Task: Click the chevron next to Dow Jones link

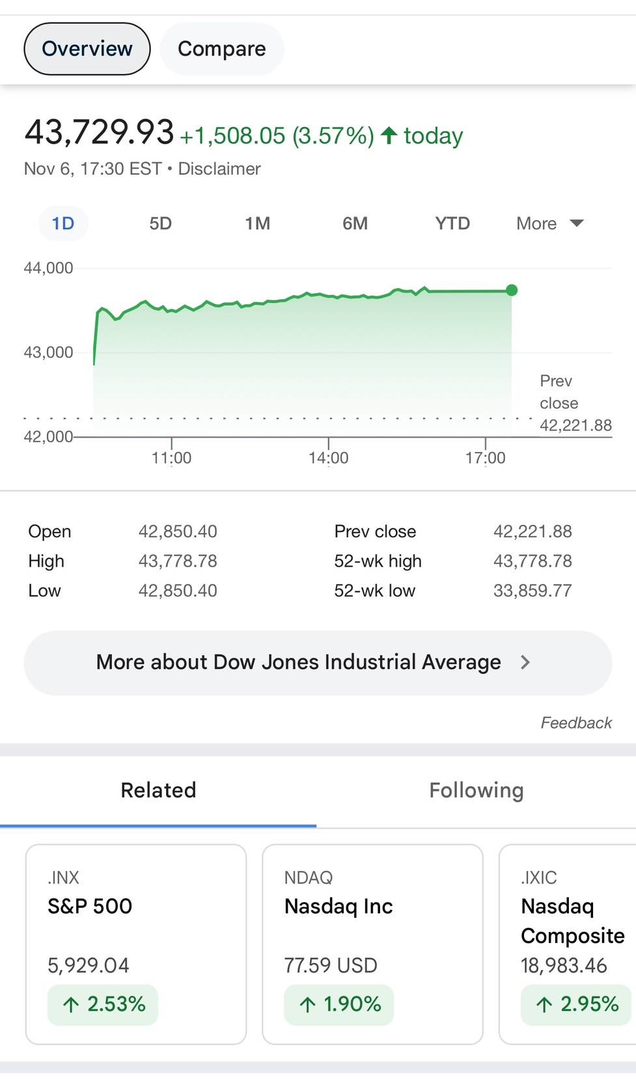Action: [x=525, y=662]
